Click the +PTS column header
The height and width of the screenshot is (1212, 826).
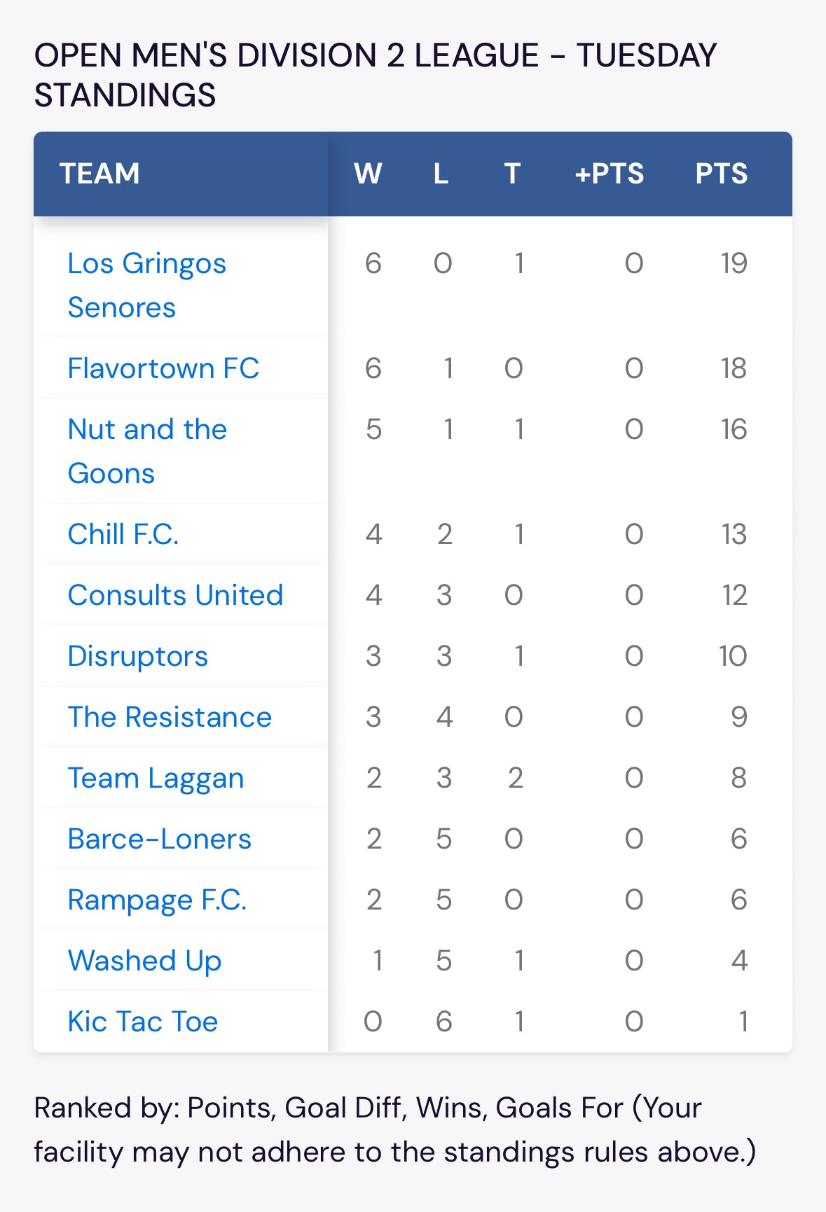pos(609,174)
